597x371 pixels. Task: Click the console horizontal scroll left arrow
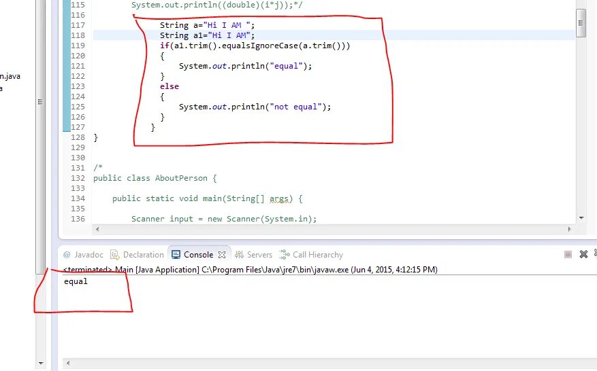(x=68, y=363)
